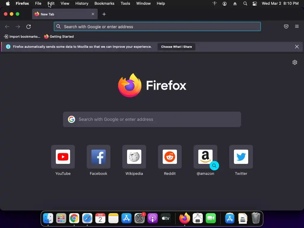Launch Google Chrome from the Dock
The image size is (304, 228).
click(74, 218)
